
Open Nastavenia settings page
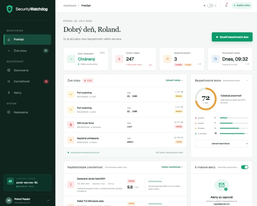pos(28,112)
